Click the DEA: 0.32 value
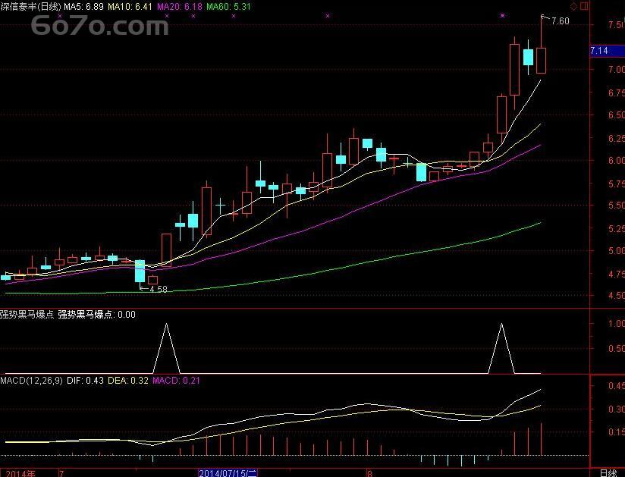 (x=128, y=381)
